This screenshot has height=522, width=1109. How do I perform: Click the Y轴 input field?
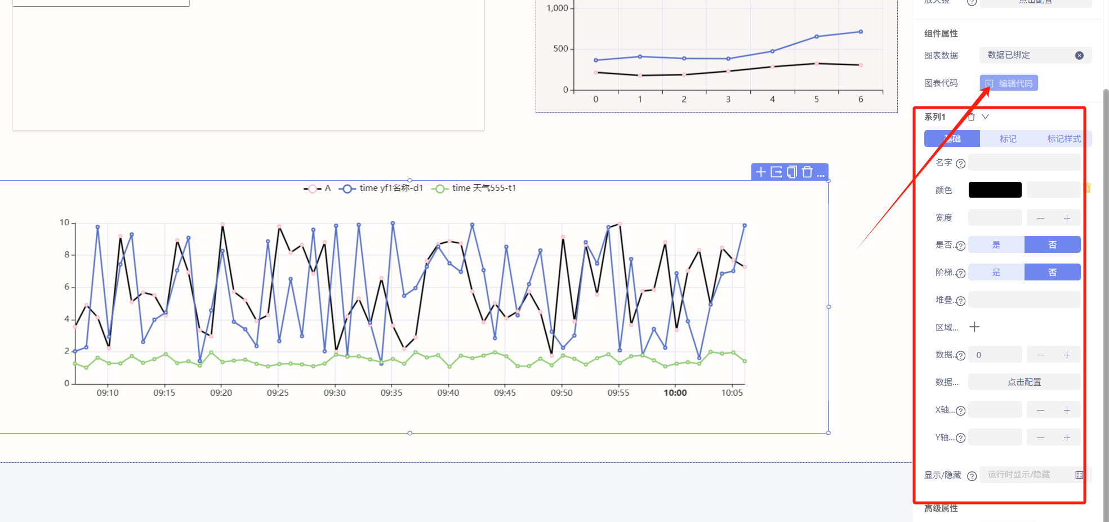click(995, 438)
